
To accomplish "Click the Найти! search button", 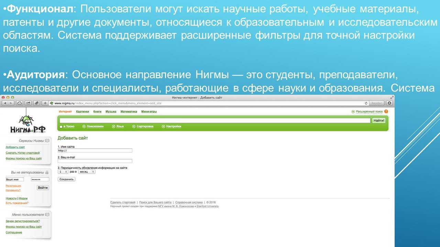I will (379, 120).
